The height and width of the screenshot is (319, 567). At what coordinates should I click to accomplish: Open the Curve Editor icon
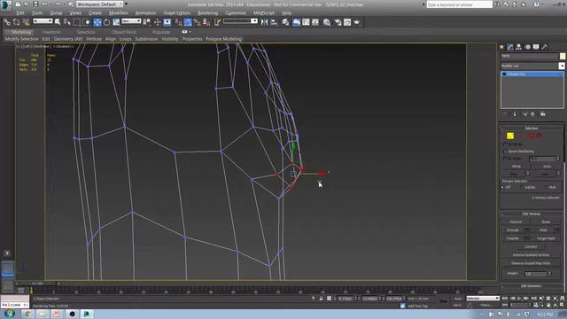pos(306,22)
